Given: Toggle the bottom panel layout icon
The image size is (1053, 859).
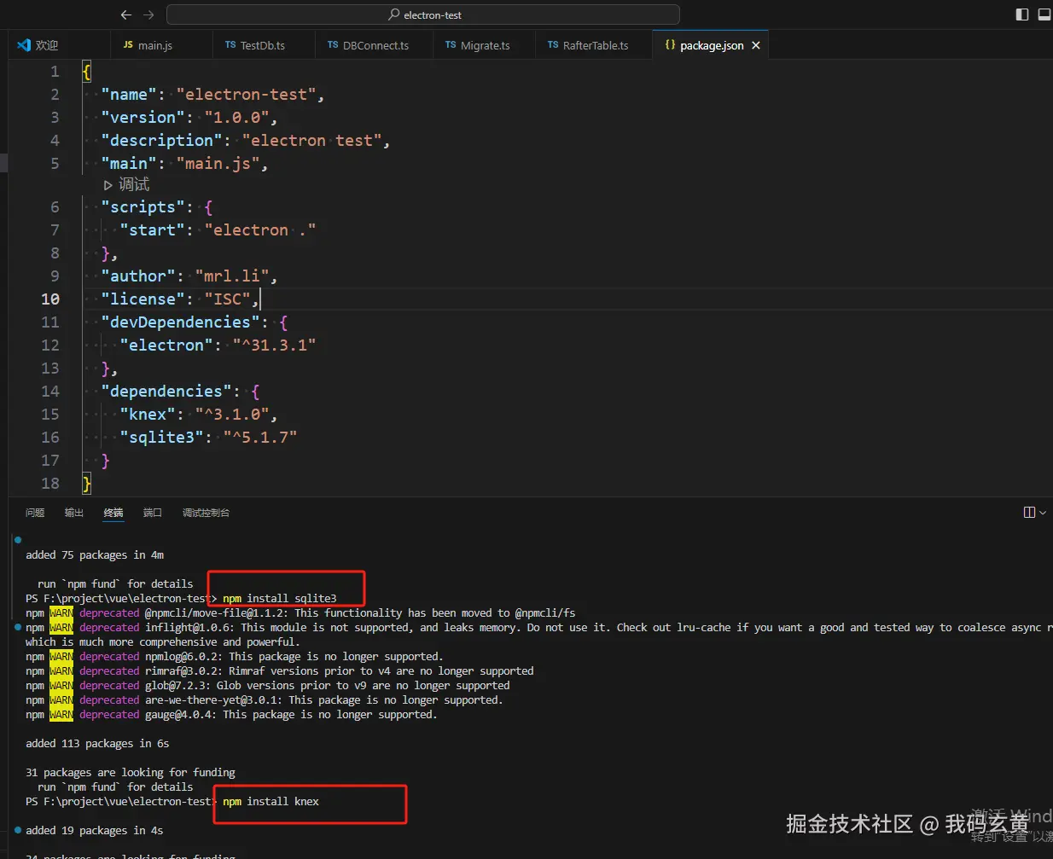Looking at the screenshot, I should 1044,15.
